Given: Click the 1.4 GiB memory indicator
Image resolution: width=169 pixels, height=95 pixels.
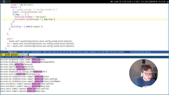Looking at the screenshot, I should click(135, 2).
